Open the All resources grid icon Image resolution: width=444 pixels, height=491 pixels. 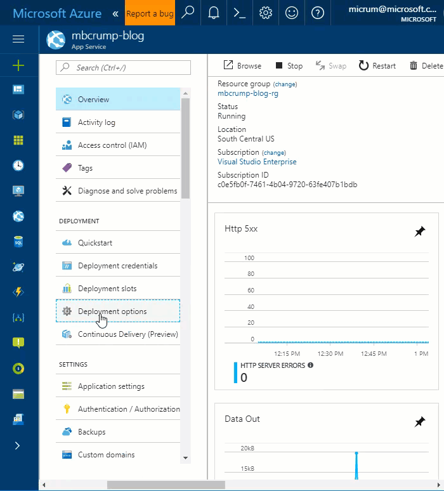pyautogui.click(x=18, y=140)
